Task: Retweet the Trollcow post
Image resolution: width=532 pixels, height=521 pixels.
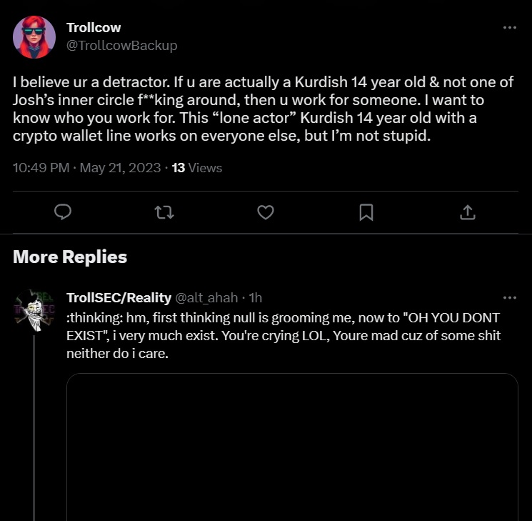Action: coord(165,212)
